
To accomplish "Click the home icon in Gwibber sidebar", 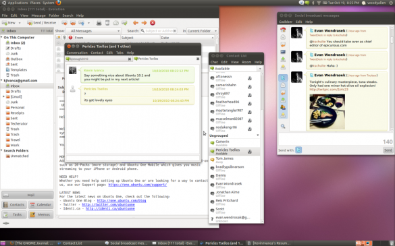I will click(x=283, y=30).
